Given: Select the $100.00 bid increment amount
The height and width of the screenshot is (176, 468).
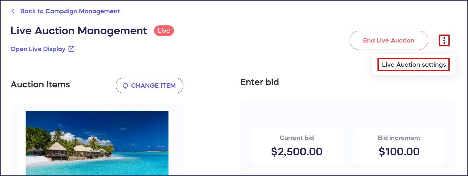Looking at the screenshot, I should tap(399, 151).
